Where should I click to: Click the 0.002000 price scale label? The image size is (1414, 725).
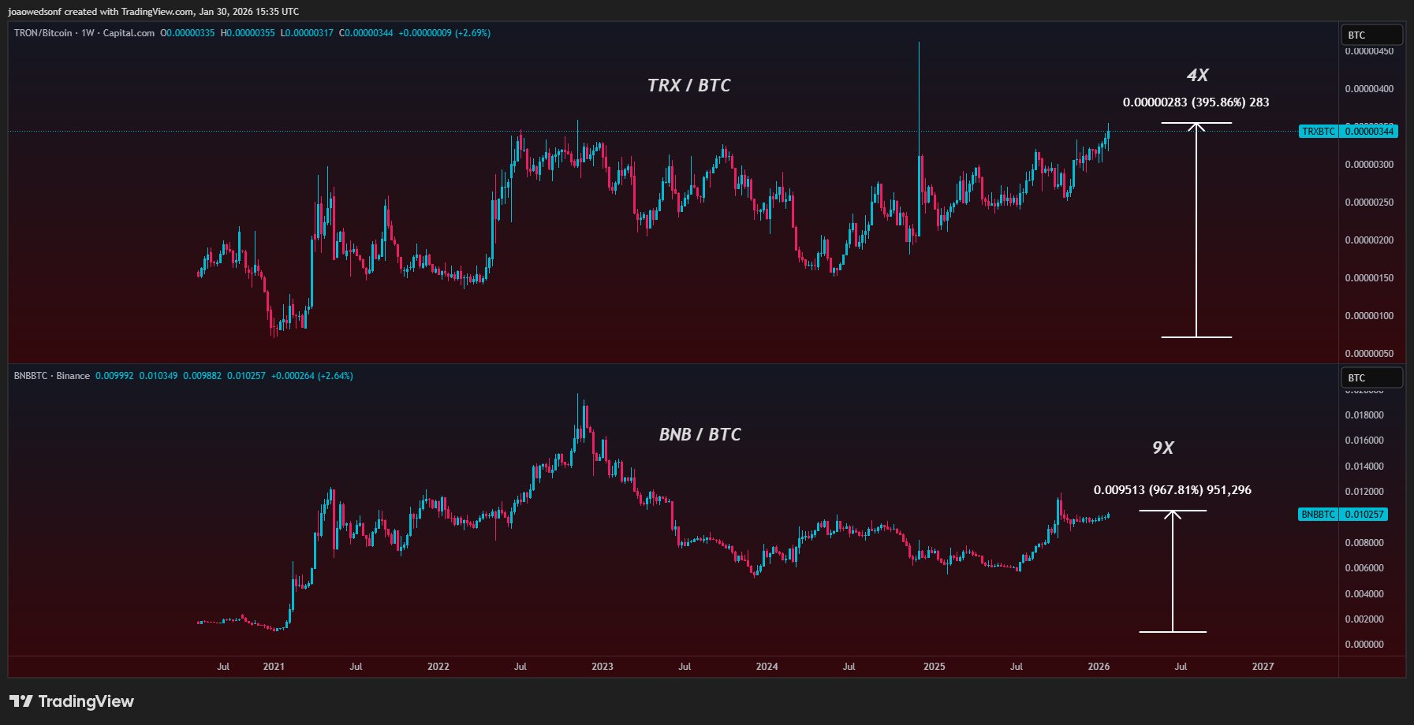(1364, 619)
